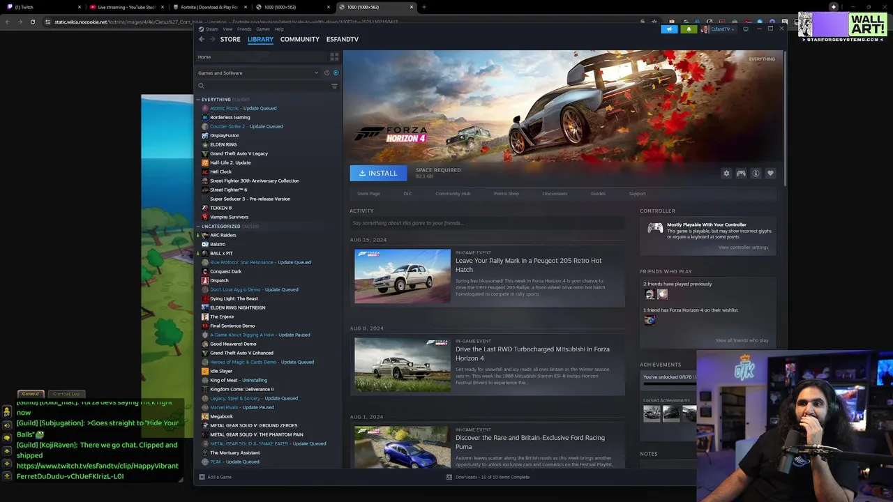Open the Help menu

[x=279, y=29]
